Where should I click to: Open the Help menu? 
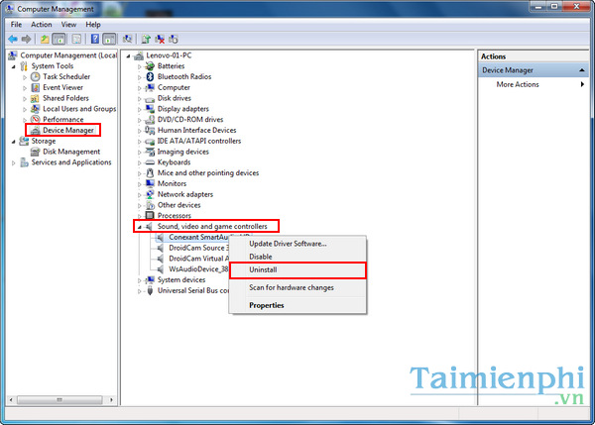(93, 25)
